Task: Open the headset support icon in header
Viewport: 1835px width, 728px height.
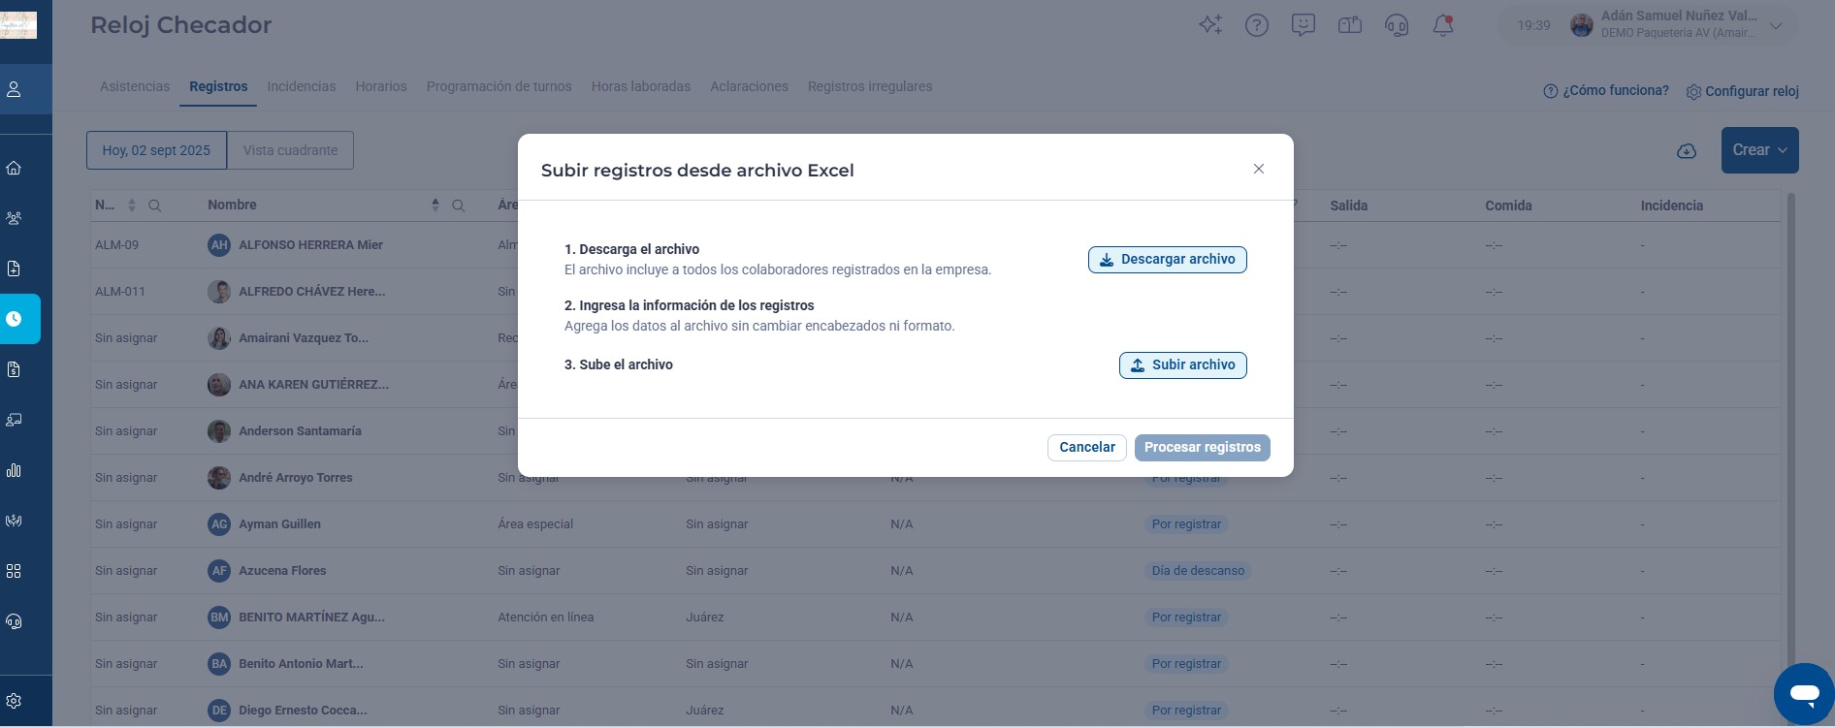Action: [x=1397, y=25]
